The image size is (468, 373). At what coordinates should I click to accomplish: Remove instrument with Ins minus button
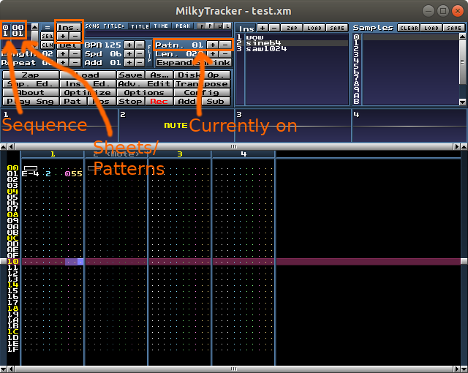[274, 28]
